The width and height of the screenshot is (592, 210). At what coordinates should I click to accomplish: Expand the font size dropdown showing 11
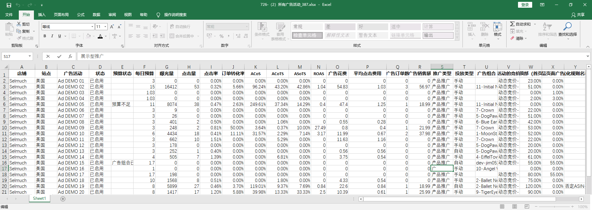(x=105, y=27)
